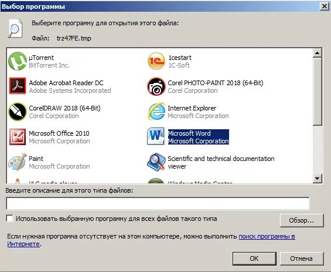Select the µTorrent program icon
The image size is (331, 272).
pyautogui.click(x=18, y=61)
